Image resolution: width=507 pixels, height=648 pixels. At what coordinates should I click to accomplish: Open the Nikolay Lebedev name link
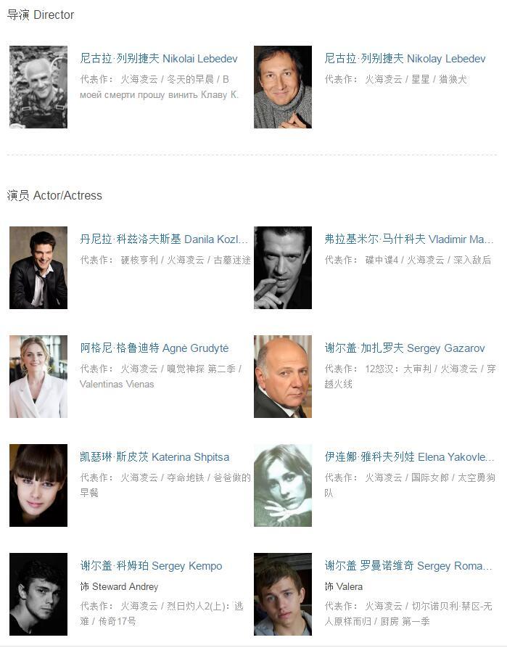[405, 59]
